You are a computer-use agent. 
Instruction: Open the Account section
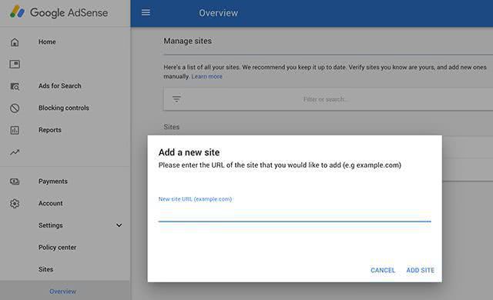pyautogui.click(x=50, y=203)
